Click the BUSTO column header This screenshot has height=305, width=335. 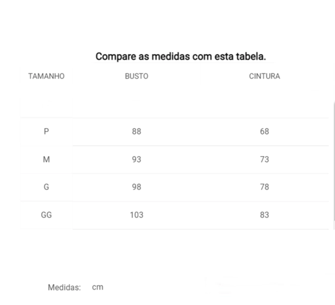pyautogui.click(x=137, y=76)
